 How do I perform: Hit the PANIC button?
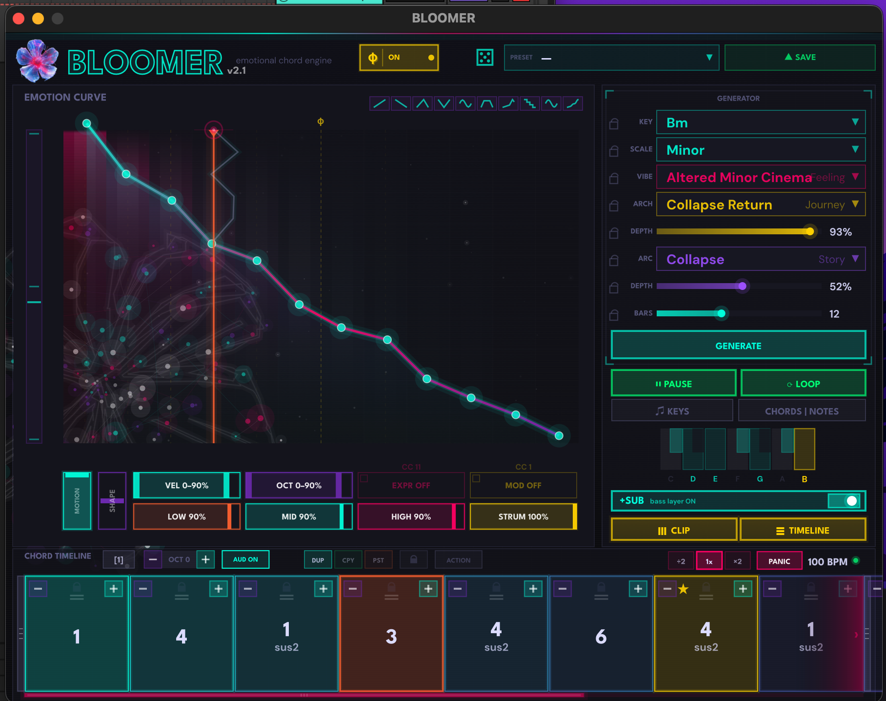(779, 561)
